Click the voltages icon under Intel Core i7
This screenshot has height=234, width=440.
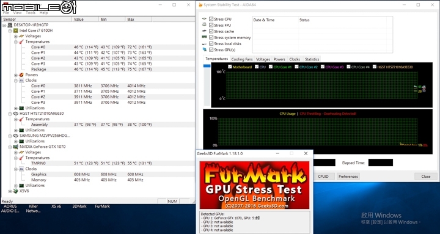click(x=21, y=36)
